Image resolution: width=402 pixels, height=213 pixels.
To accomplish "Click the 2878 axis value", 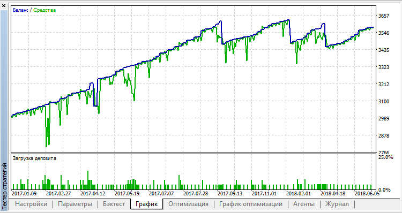I will tap(384, 136).
